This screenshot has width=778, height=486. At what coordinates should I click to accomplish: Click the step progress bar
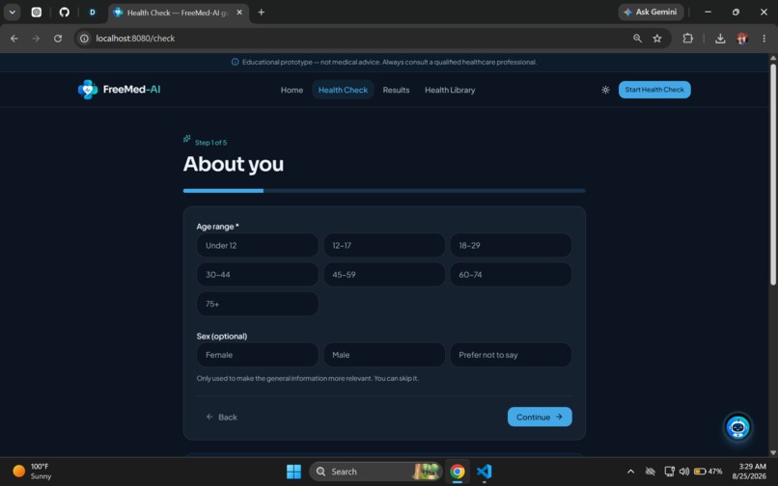(384, 190)
